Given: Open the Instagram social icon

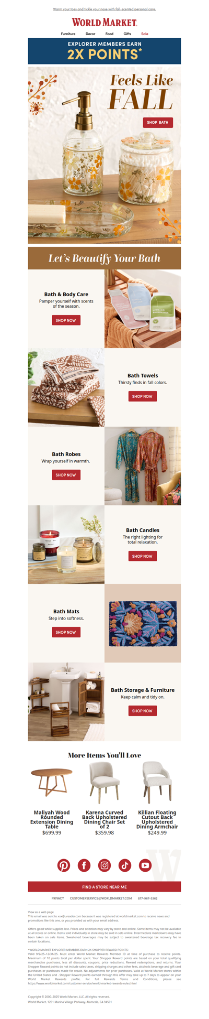Looking at the screenshot, I should coord(104,865).
